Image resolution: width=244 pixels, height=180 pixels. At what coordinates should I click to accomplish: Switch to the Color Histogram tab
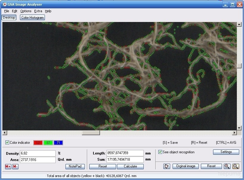pyautogui.click(x=32, y=18)
